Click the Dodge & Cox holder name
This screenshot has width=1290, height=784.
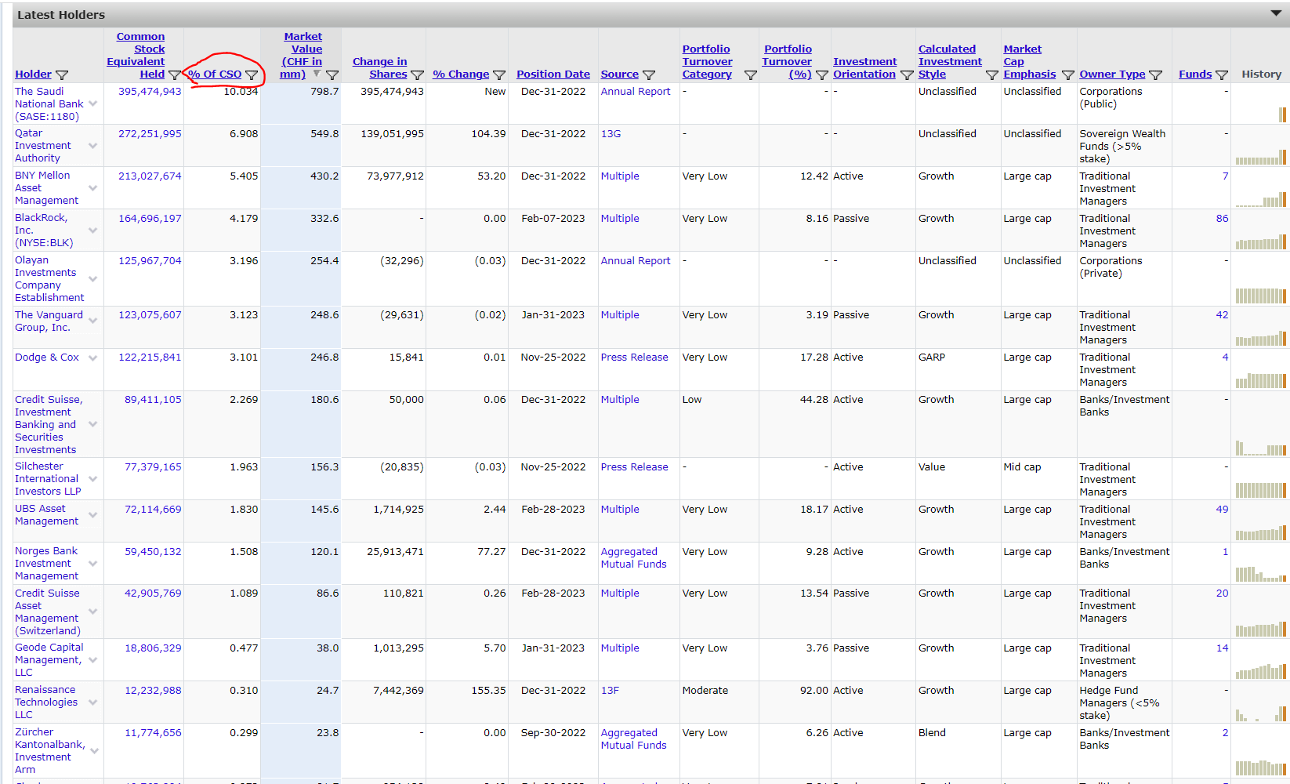coord(47,358)
